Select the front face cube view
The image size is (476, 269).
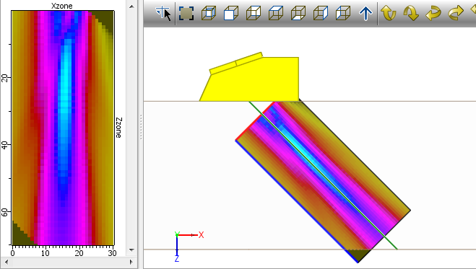[231, 13]
